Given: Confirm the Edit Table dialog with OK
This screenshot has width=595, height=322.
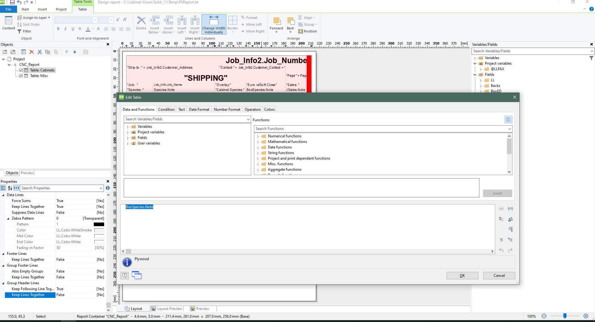Looking at the screenshot, I should [x=462, y=276].
